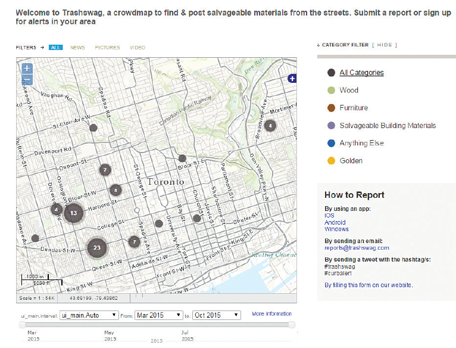Image resolution: width=456 pixels, height=348 pixels.
Task: Select the Wood category green dot
Action: pyautogui.click(x=331, y=91)
